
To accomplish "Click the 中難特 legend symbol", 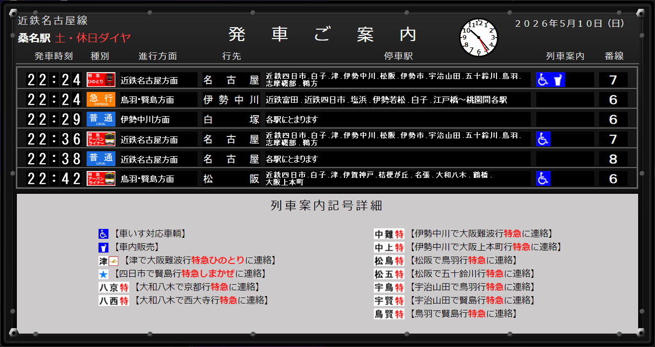I will point(389,234).
